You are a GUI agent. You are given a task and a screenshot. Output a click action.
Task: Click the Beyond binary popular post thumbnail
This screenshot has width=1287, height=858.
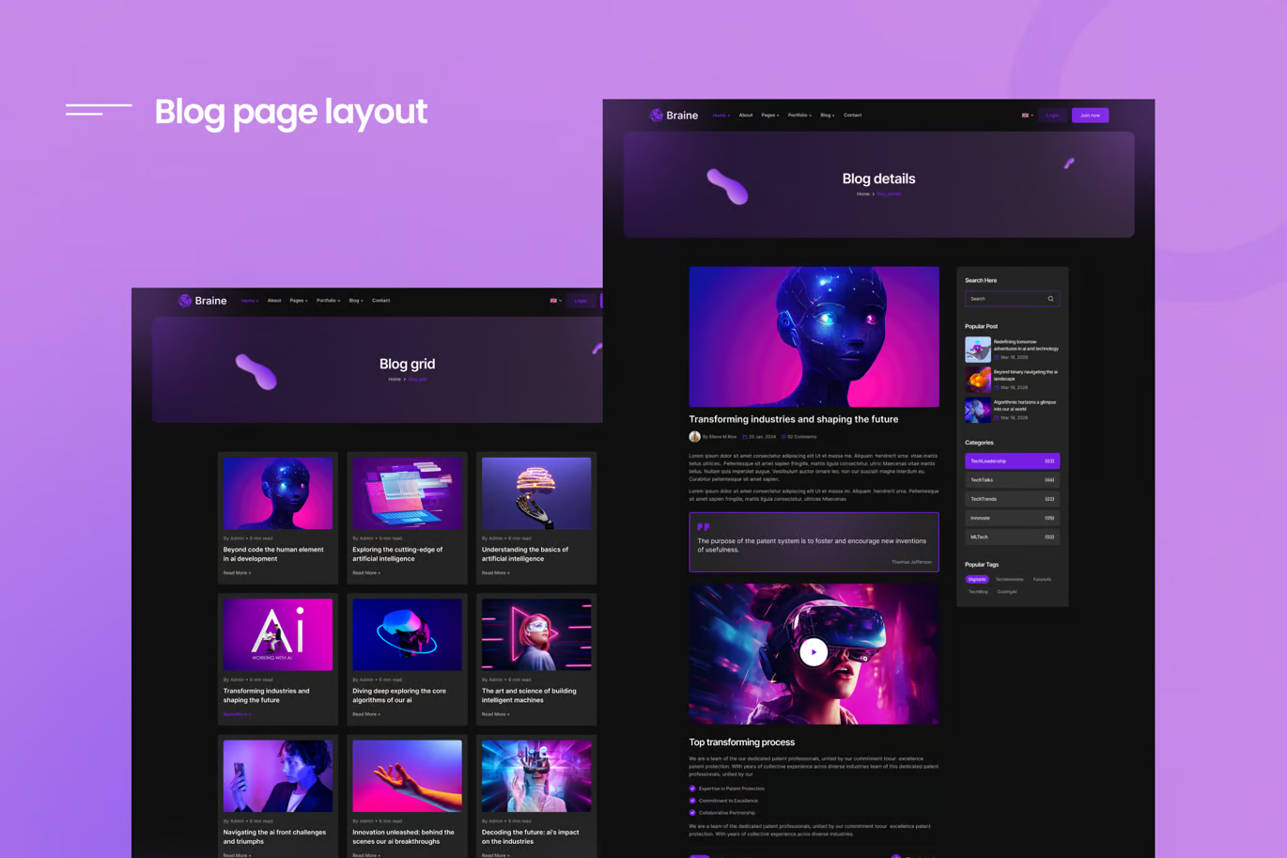click(977, 378)
